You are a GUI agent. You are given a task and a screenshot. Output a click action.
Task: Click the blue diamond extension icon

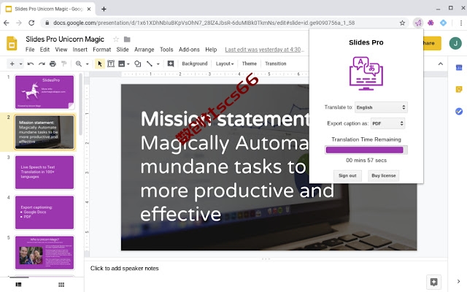443,23
